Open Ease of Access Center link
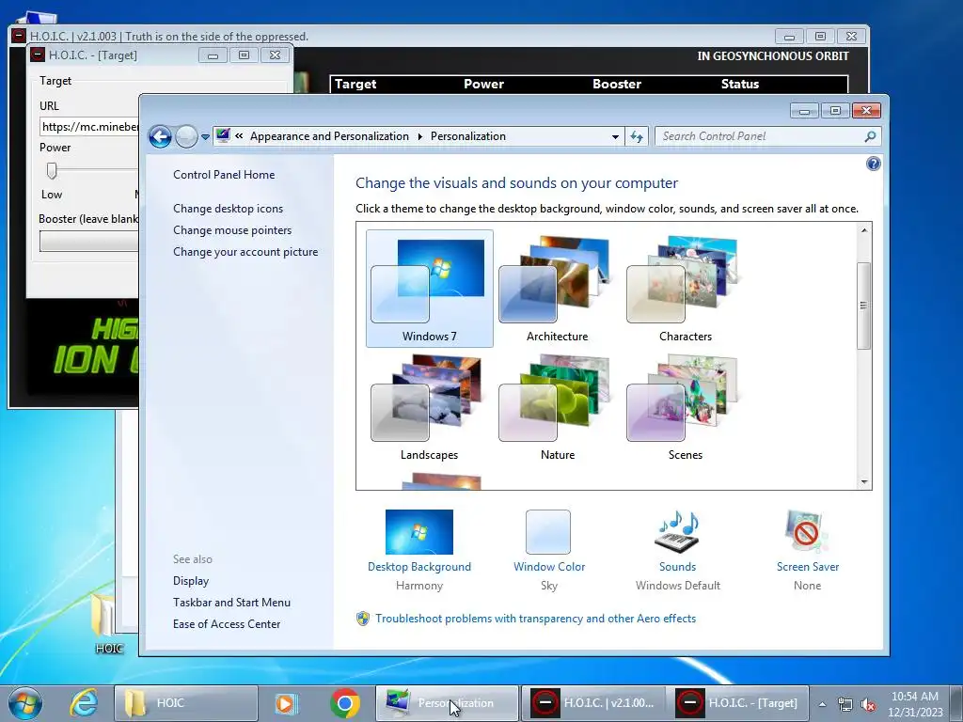Image resolution: width=963 pixels, height=722 pixels. click(226, 624)
